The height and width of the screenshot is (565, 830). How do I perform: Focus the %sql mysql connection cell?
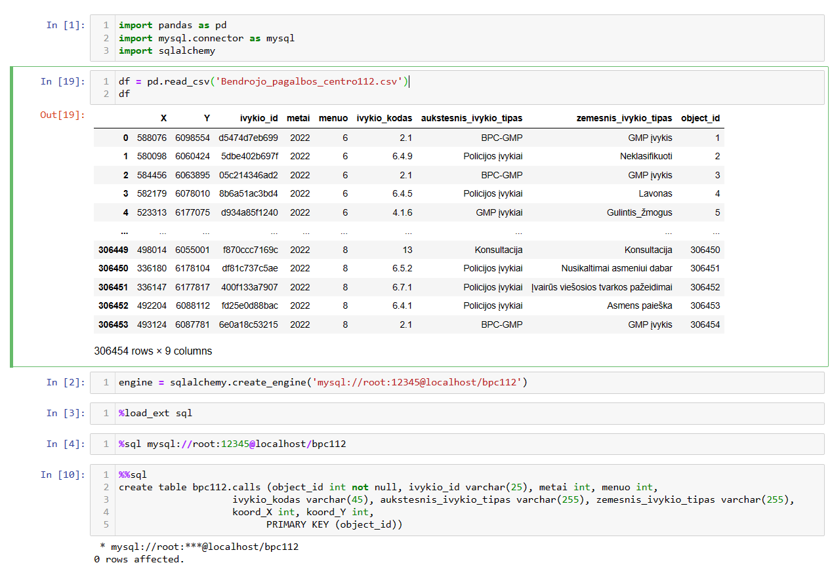click(457, 444)
